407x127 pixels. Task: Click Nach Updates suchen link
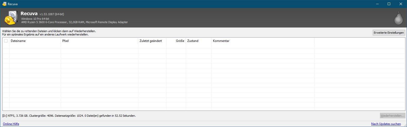(x=386, y=124)
